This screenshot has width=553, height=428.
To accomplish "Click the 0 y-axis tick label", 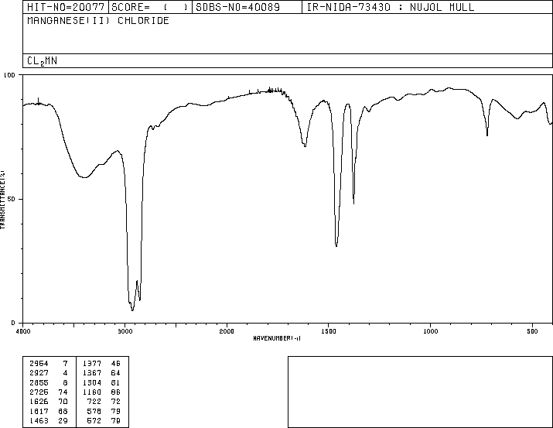I will tap(13, 323).
